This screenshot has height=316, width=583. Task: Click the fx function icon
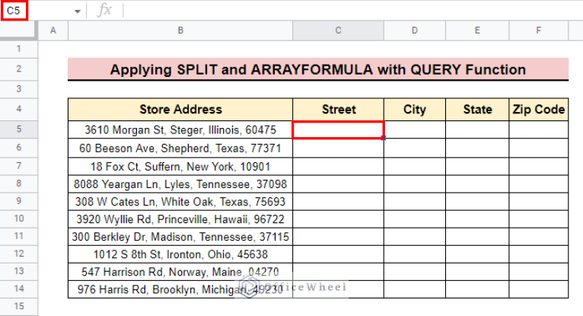tap(104, 11)
